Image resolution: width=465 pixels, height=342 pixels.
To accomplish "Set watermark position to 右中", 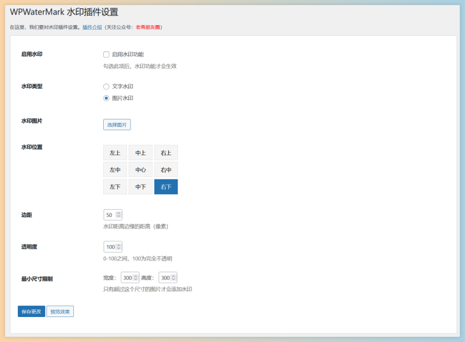I will pyautogui.click(x=166, y=170).
